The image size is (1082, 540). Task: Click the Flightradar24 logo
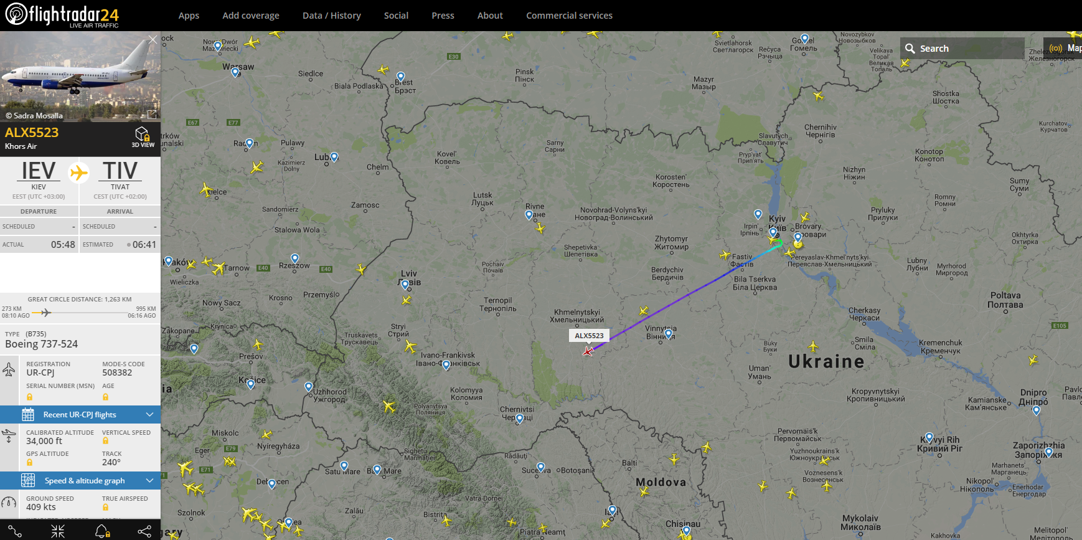62,15
